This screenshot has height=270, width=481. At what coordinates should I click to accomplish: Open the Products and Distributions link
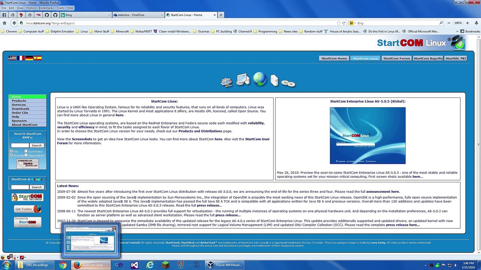[x=200, y=131]
